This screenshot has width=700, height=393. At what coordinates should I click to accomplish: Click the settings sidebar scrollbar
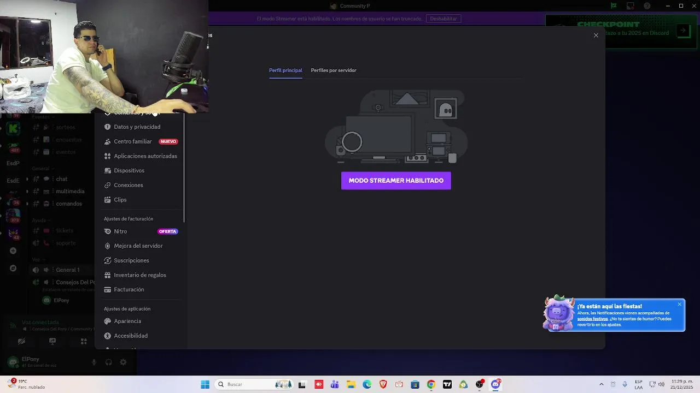[184, 166]
